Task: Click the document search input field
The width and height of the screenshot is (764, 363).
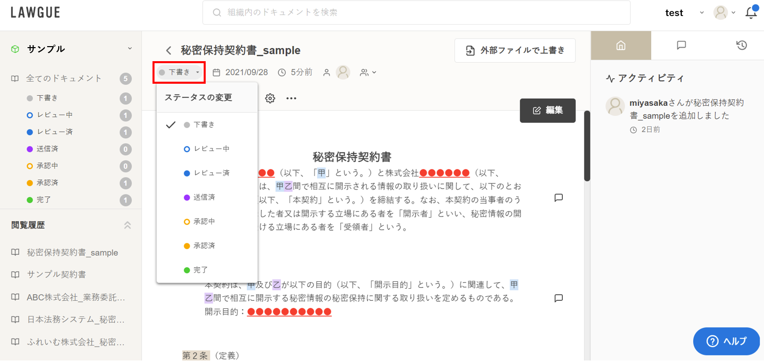Action: (416, 13)
